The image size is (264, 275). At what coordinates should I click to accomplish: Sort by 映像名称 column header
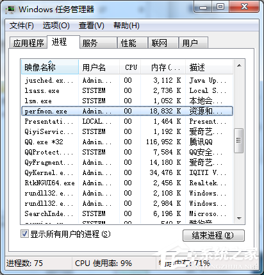coord(50,67)
